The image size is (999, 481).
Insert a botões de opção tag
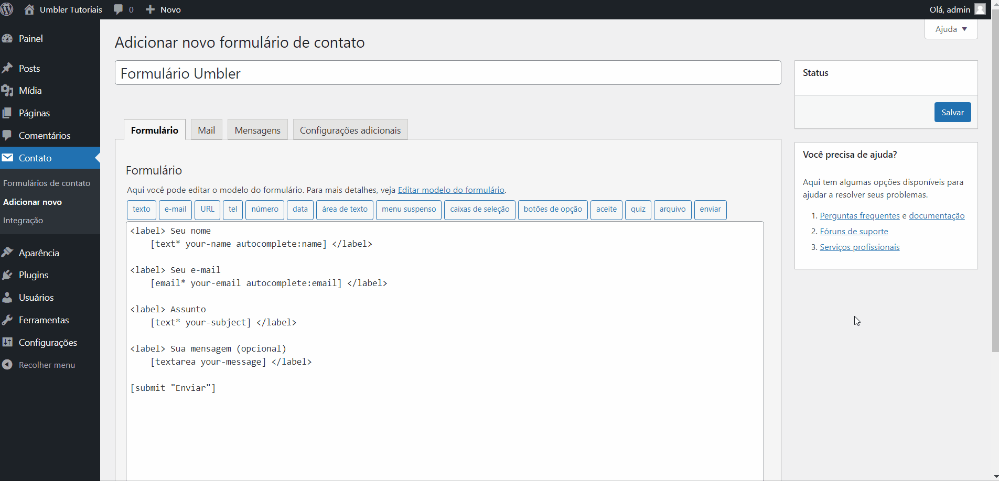pos(553,210)
